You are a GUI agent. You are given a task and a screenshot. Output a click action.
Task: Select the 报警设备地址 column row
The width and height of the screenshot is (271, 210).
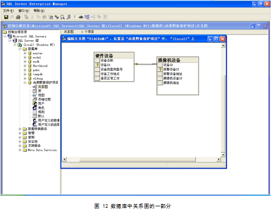[x=178, y=74]
